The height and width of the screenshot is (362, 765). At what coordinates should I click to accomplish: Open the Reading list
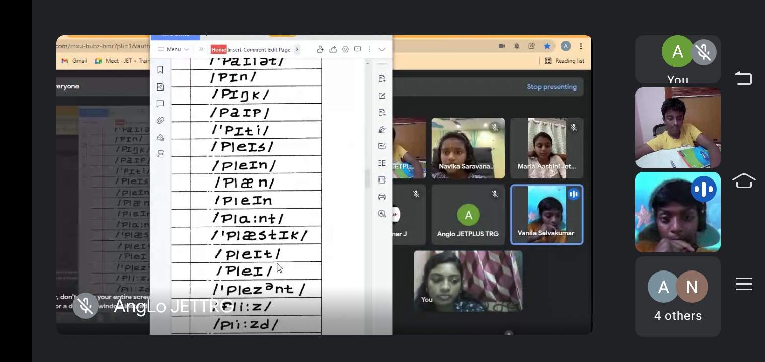pos(564,61)
